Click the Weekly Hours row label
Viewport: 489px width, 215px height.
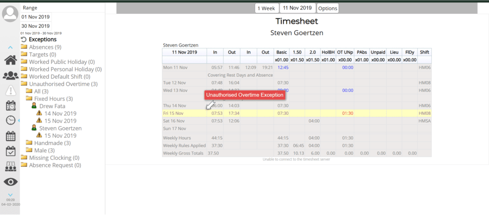[x=177, y=138]
